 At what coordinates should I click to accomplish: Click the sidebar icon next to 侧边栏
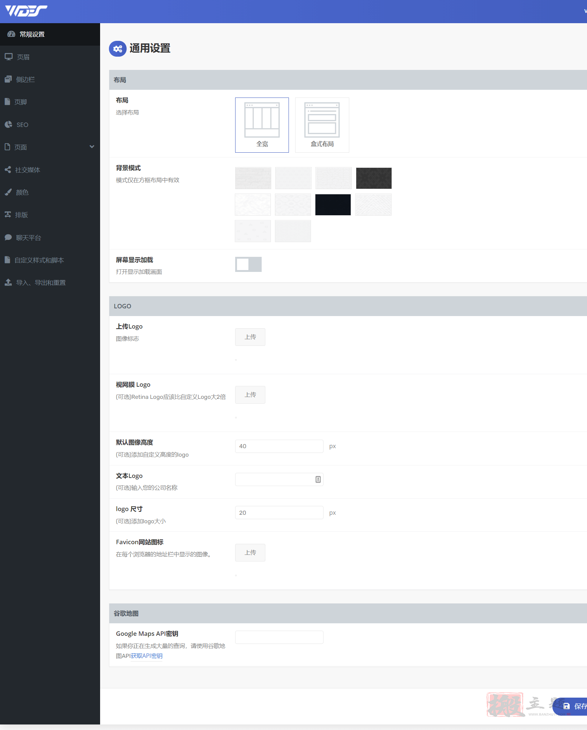pyautogui.click(x=8, y=79)
